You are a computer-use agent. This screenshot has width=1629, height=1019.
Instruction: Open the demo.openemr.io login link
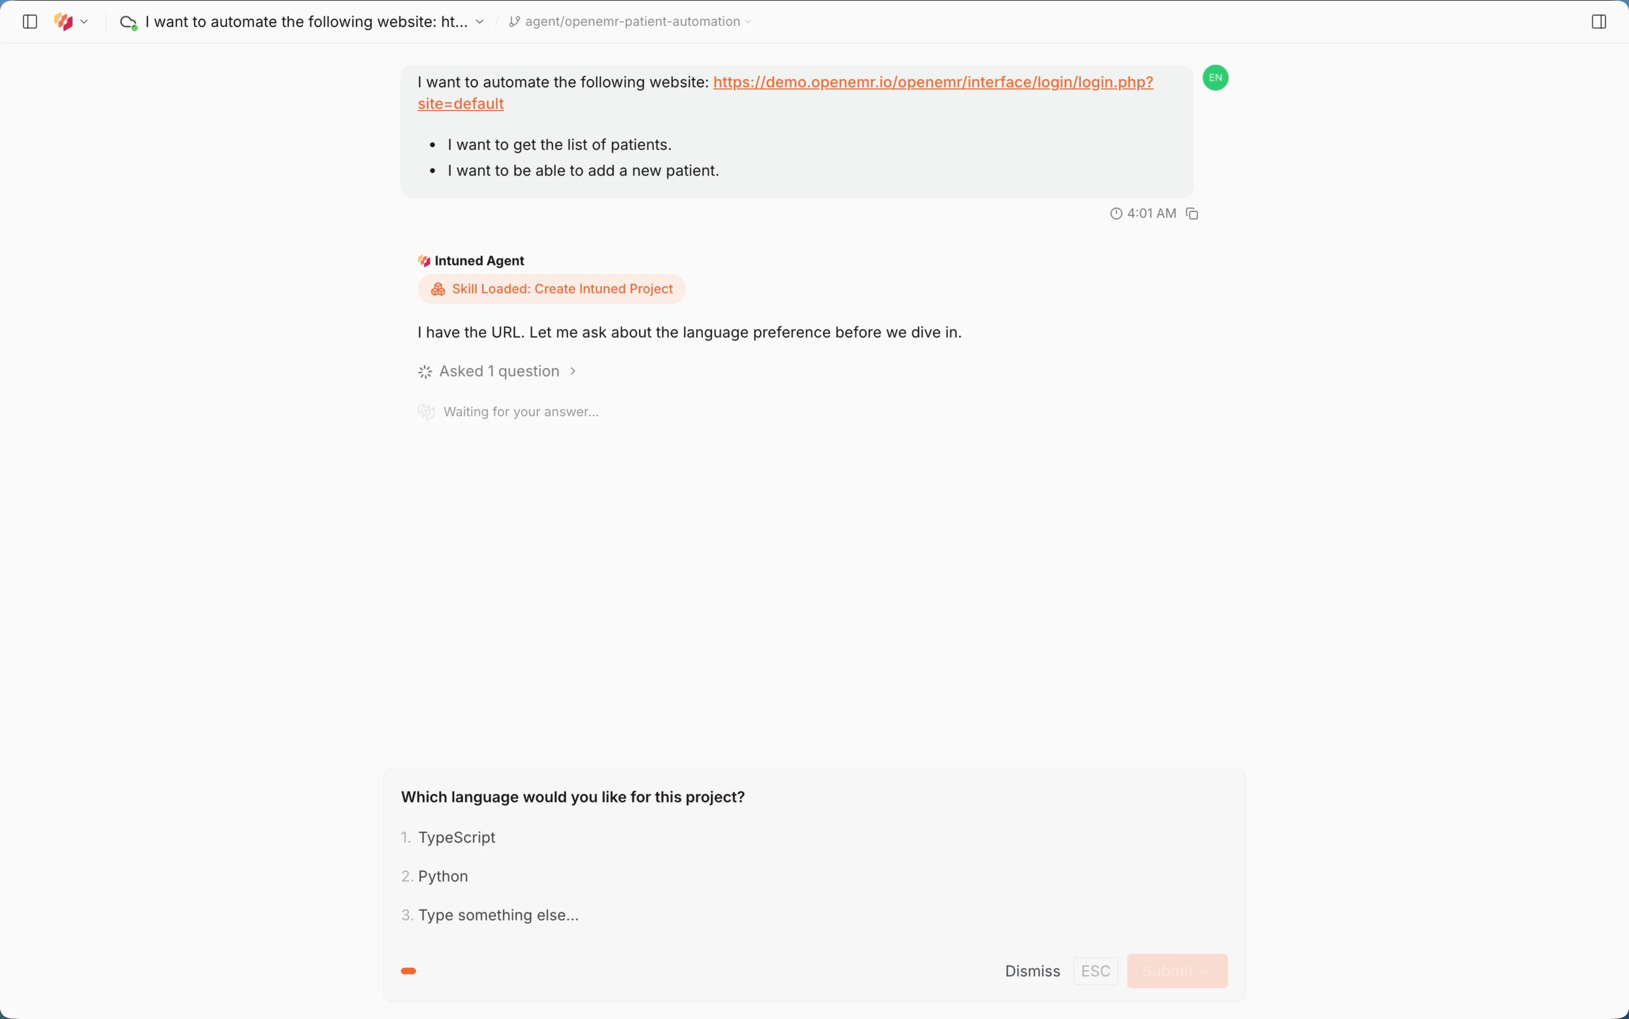coord(932,82)
